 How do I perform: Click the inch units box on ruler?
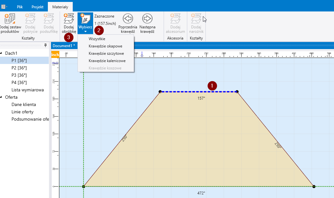coord(55,55)
